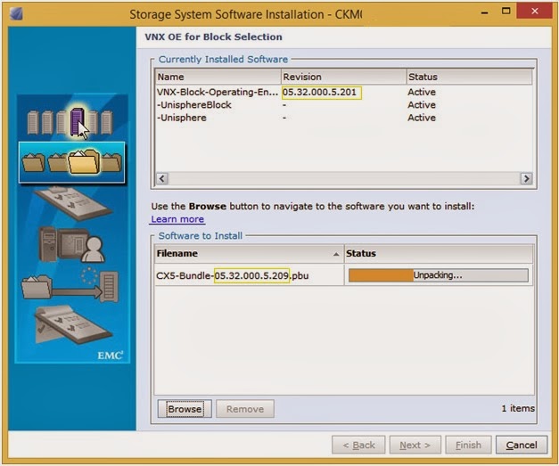This screenshot has height=466, width=559.
Task: Click Active status of VNX-Block row
Action: tap(422, 92)
